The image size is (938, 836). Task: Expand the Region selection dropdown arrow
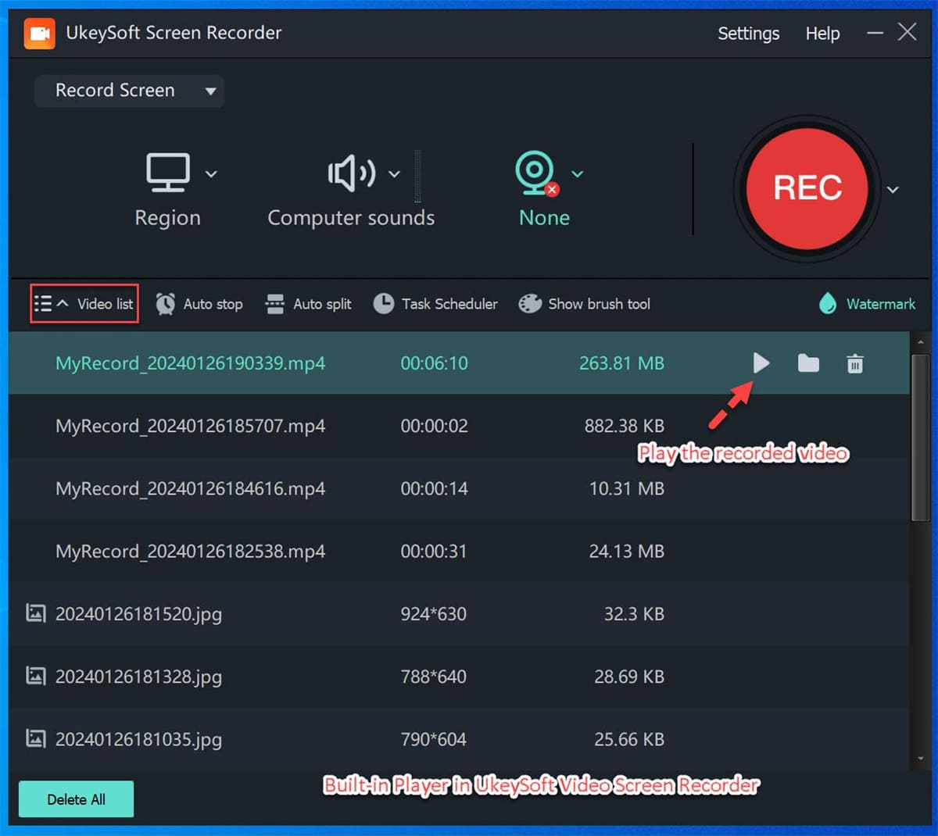click(211, 174)
